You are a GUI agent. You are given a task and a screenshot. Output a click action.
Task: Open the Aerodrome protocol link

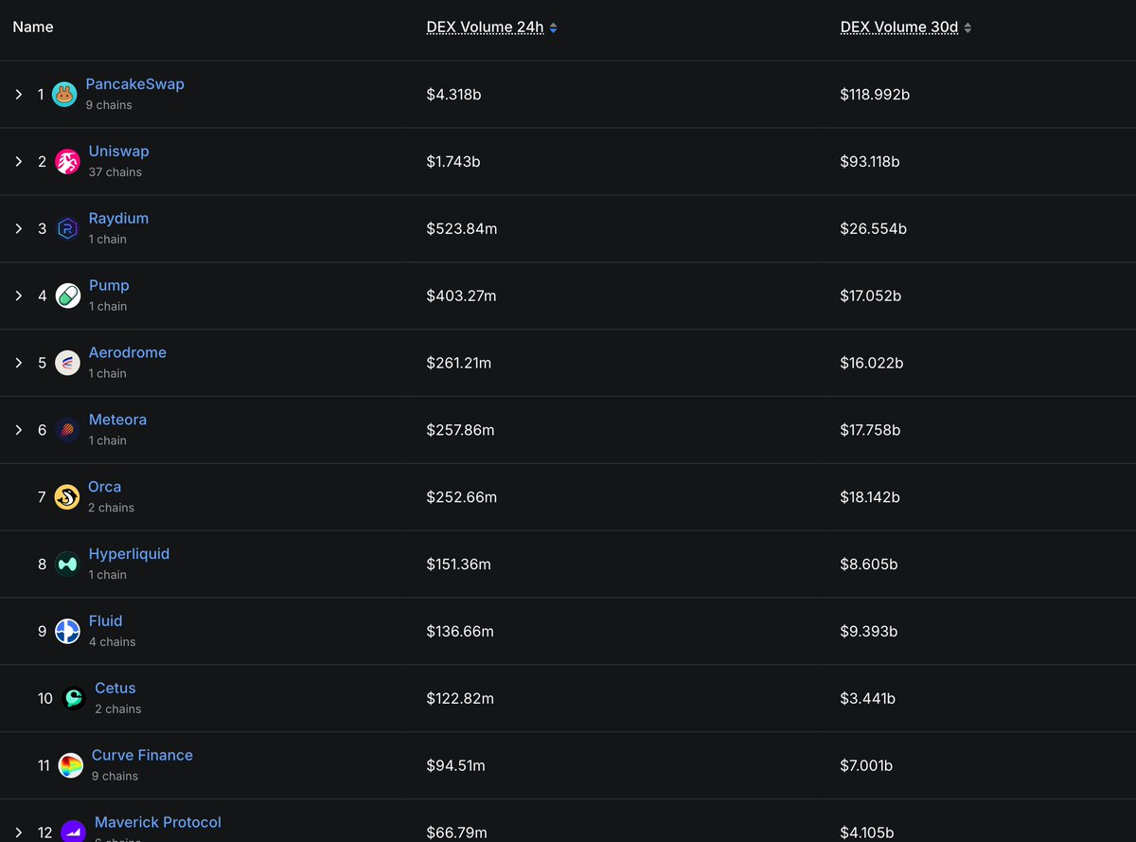[x=127, y=352]
